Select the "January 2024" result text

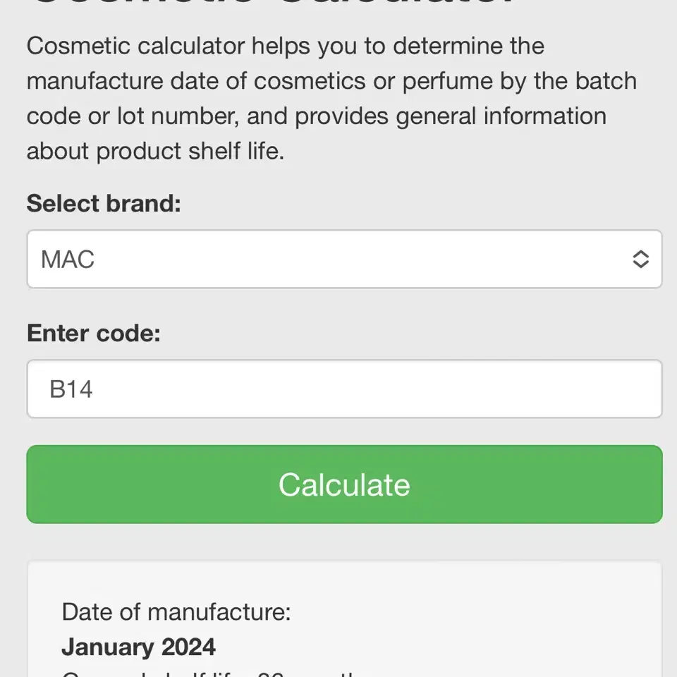pyautogui.click(x=138, y=647)
